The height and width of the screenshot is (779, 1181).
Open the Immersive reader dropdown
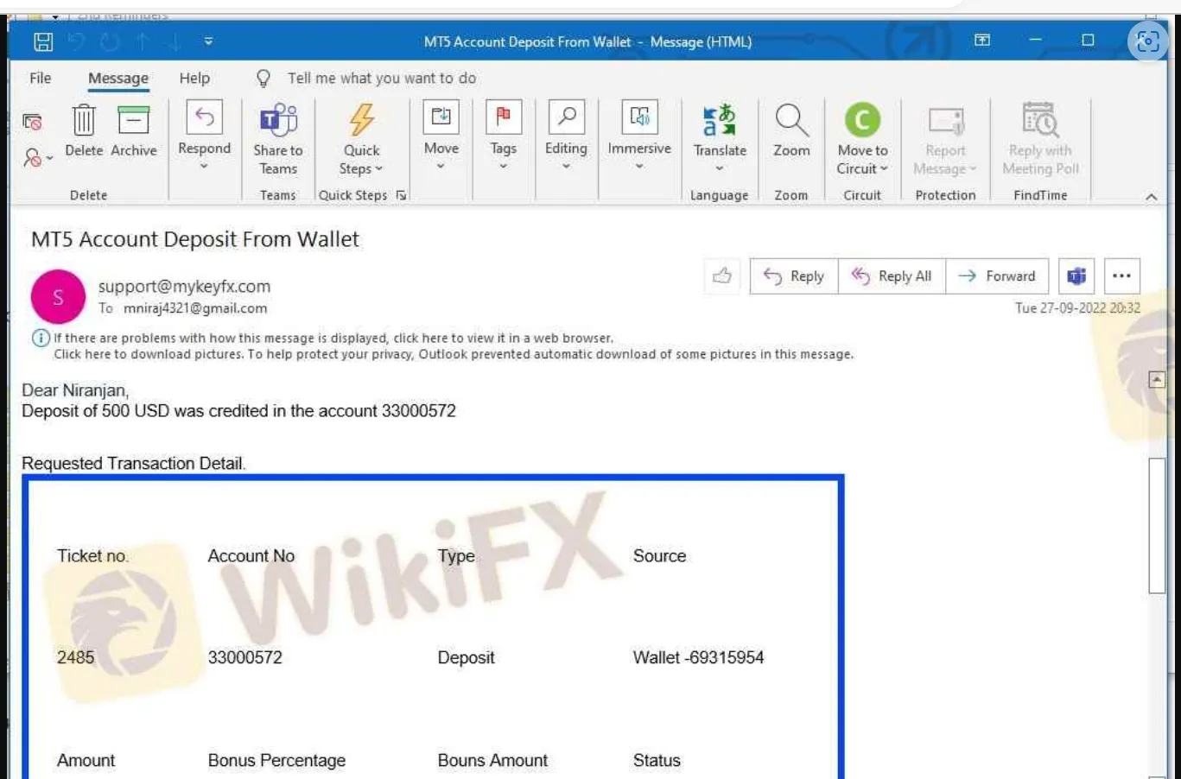(639, 136)
